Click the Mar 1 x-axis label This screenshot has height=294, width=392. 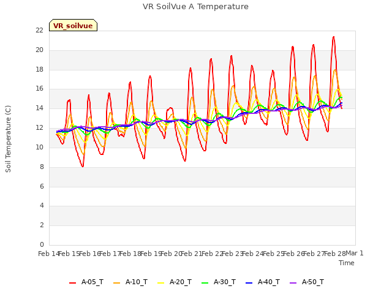point(355,253)
